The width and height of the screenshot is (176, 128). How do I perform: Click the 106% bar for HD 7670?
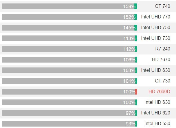(69, 60)
